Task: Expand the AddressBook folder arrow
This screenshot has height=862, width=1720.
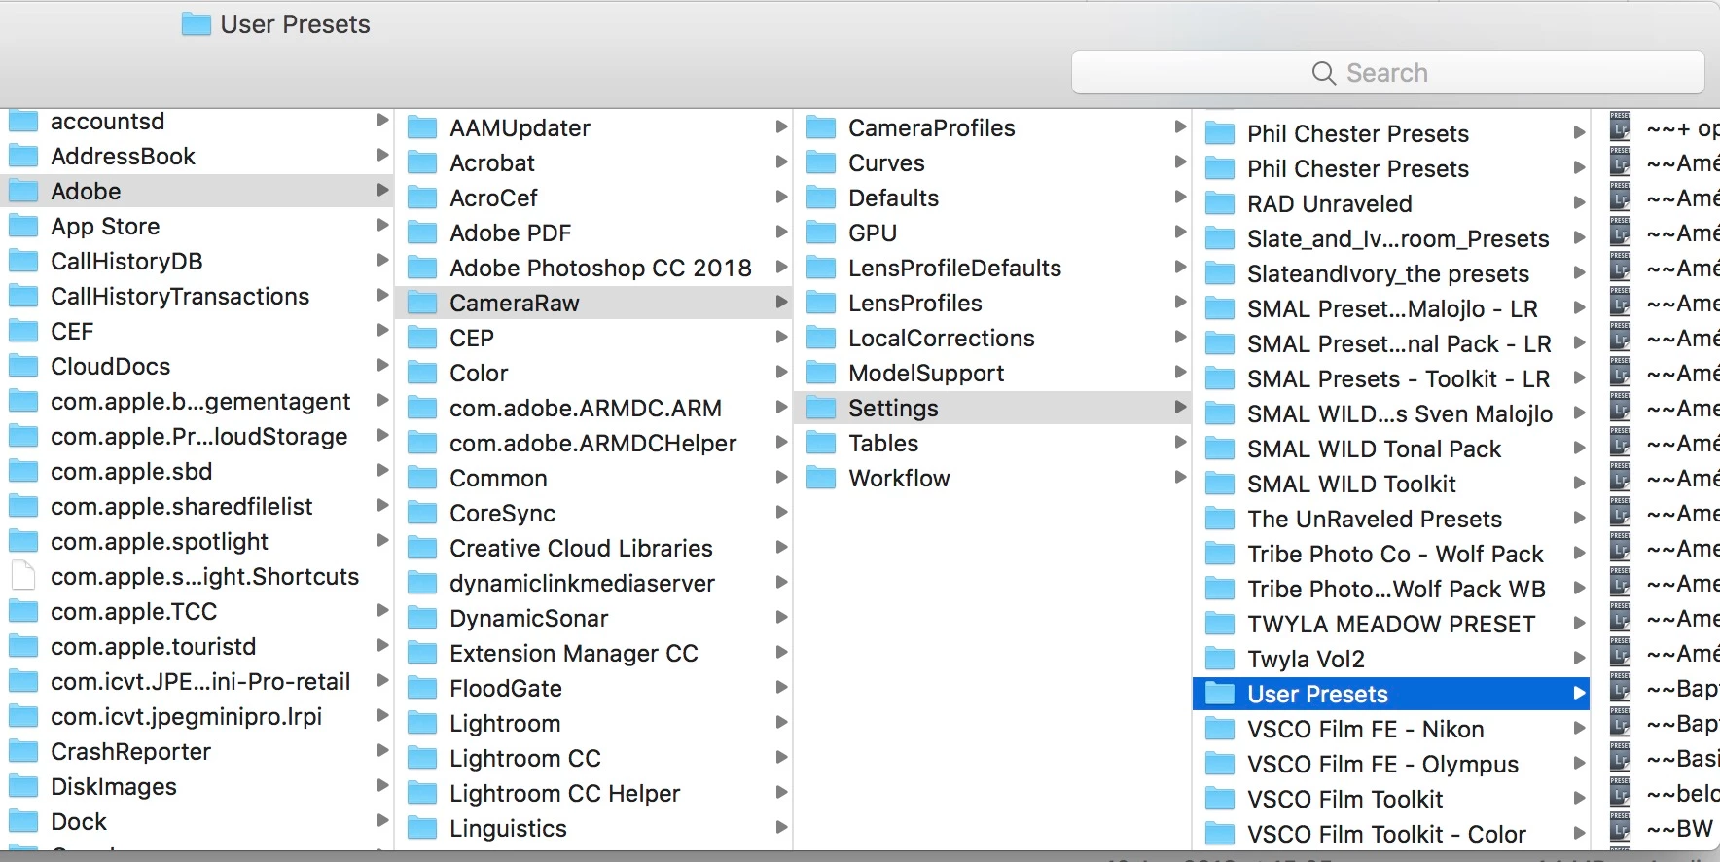Action: 382,156
